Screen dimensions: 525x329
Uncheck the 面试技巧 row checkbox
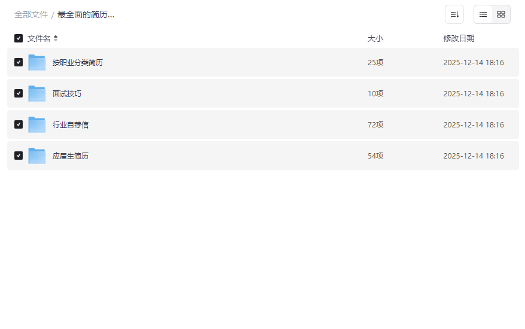coord(19,93)
